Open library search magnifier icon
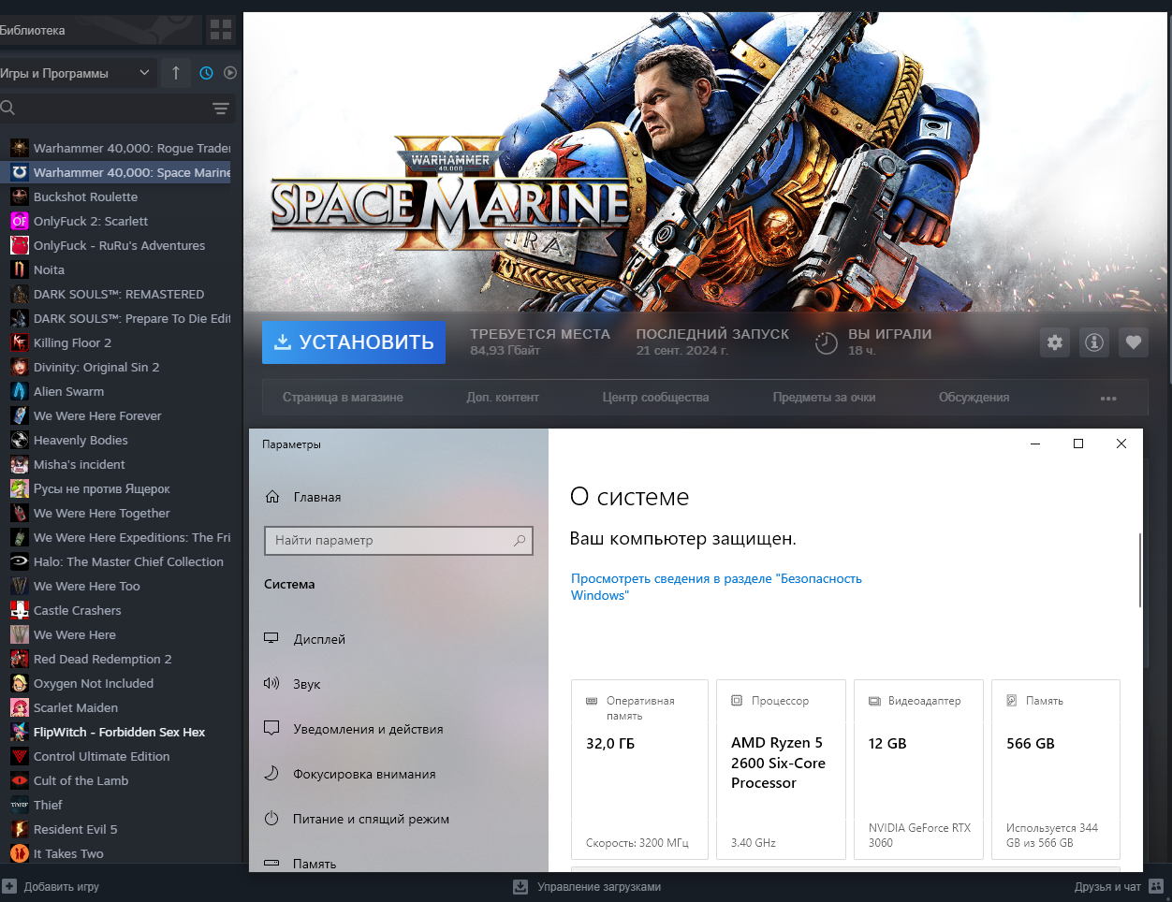 [x=7, y=109]
